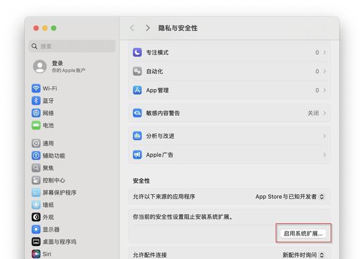Expand the 敏感内容警告 row chevron
The width and height of the screenshot is (364, 259).
point(324,113)
